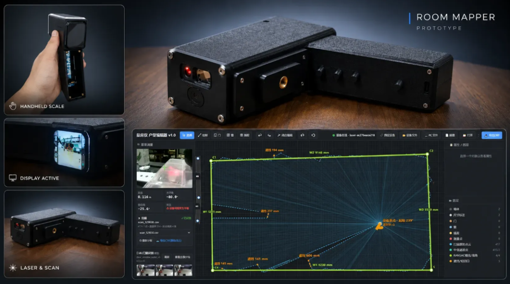Select the occlusion 606 mm label

click(309, 256)
